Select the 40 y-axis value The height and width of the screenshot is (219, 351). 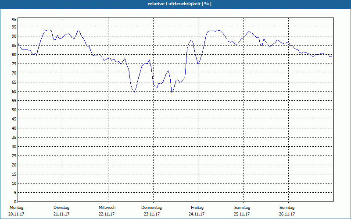point(14,128)
